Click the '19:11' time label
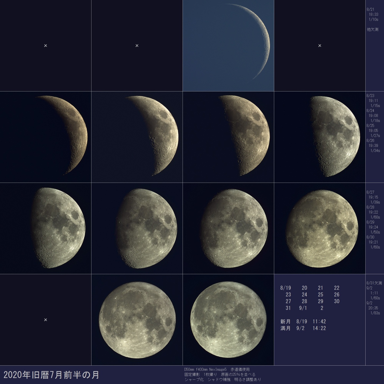Screen dimensions: 384x384 [373, 101]
